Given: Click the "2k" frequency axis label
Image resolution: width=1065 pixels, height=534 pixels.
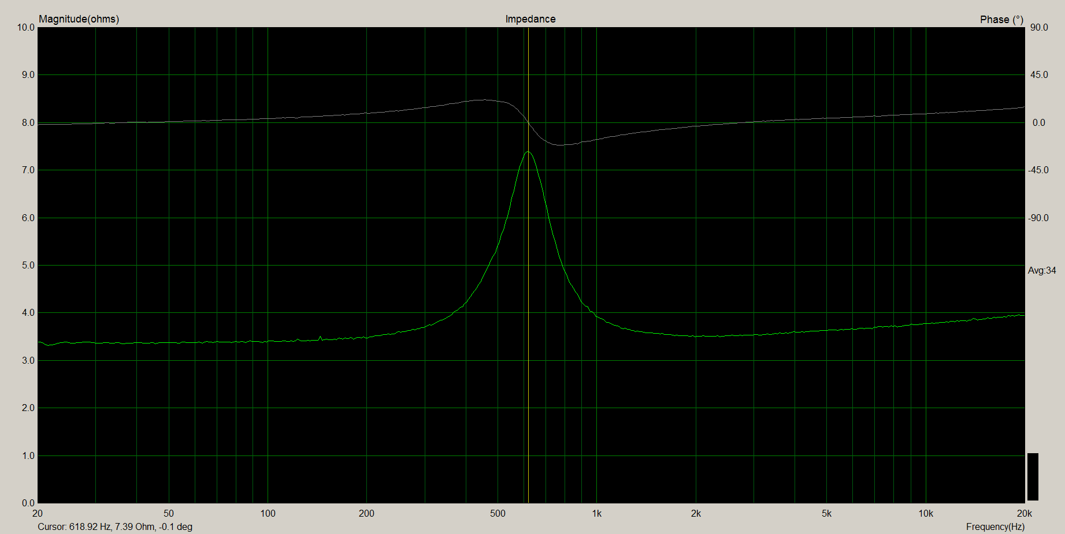Looking at the screenshot, I should click(x=696, y=513).
